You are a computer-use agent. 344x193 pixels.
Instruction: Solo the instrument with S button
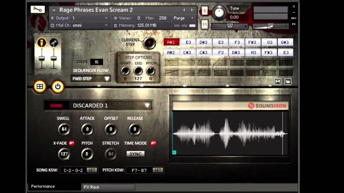205,11
